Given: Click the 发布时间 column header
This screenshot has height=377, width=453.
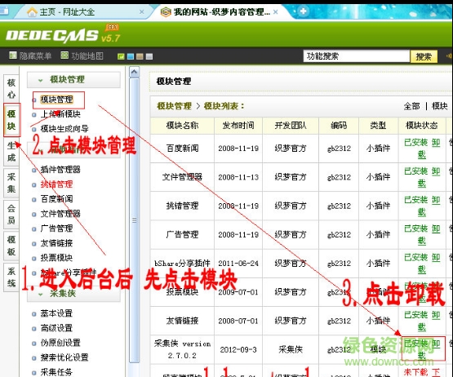Looking at the screenshot, I should (238, 126).
